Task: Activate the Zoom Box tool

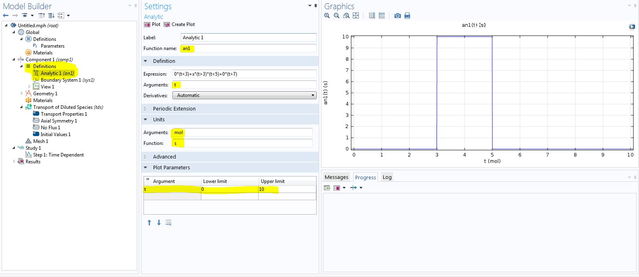Action: pyautogui.click(x=346, y=16)
